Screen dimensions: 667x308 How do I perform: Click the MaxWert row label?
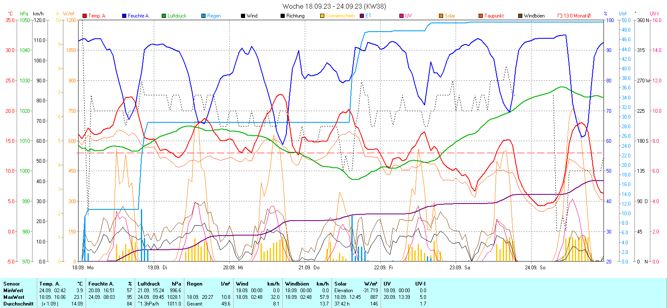pyautogui.click(x=14, y=297)
